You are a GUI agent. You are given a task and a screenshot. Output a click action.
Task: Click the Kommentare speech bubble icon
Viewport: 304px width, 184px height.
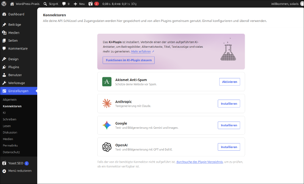point(4,48)
